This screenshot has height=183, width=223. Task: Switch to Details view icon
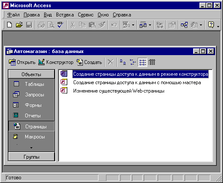pos(152,62)
